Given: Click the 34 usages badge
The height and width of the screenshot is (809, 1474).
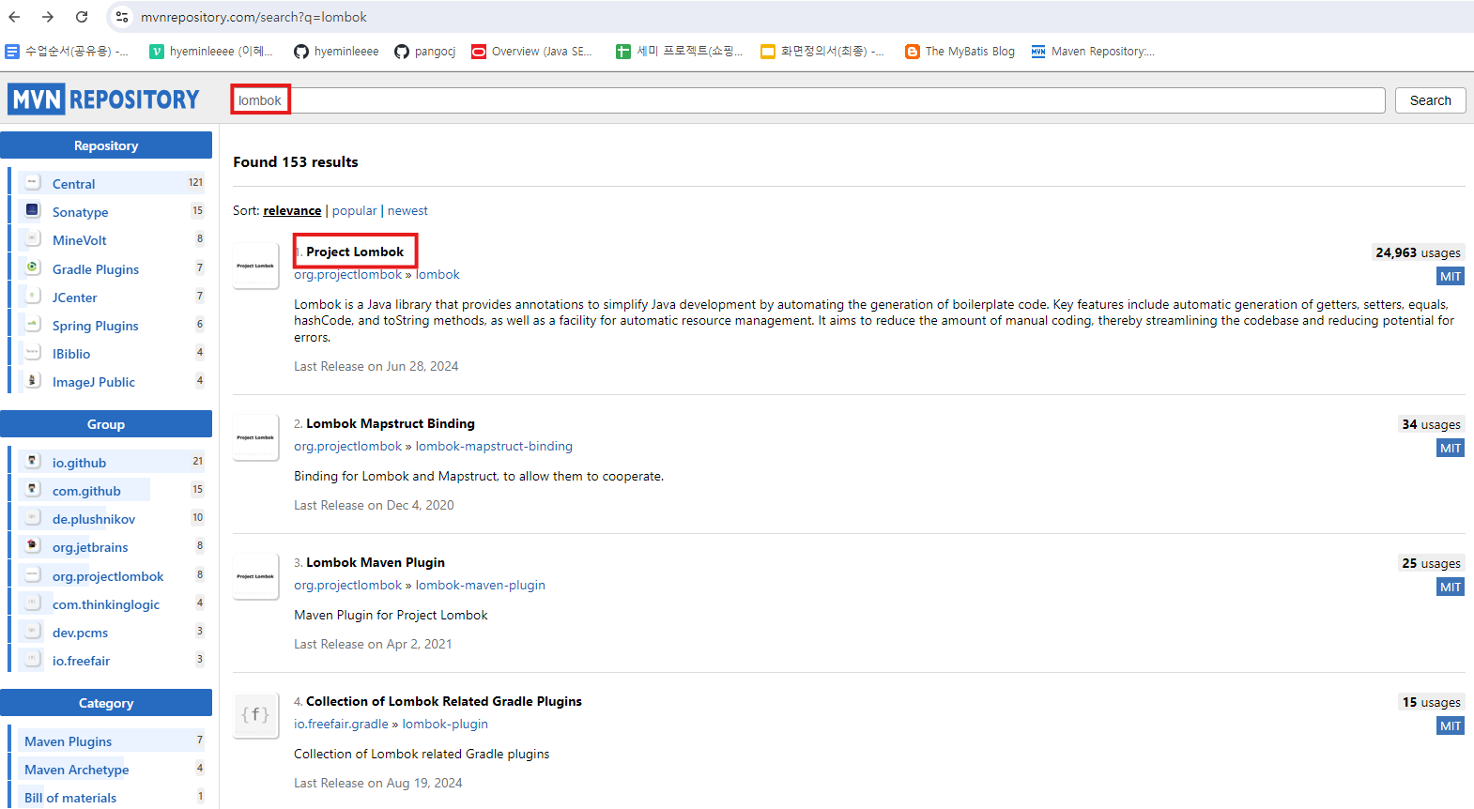Looking at the screenshot, I should 1431,424.
